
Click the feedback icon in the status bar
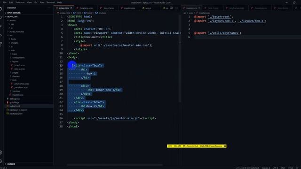298,168
